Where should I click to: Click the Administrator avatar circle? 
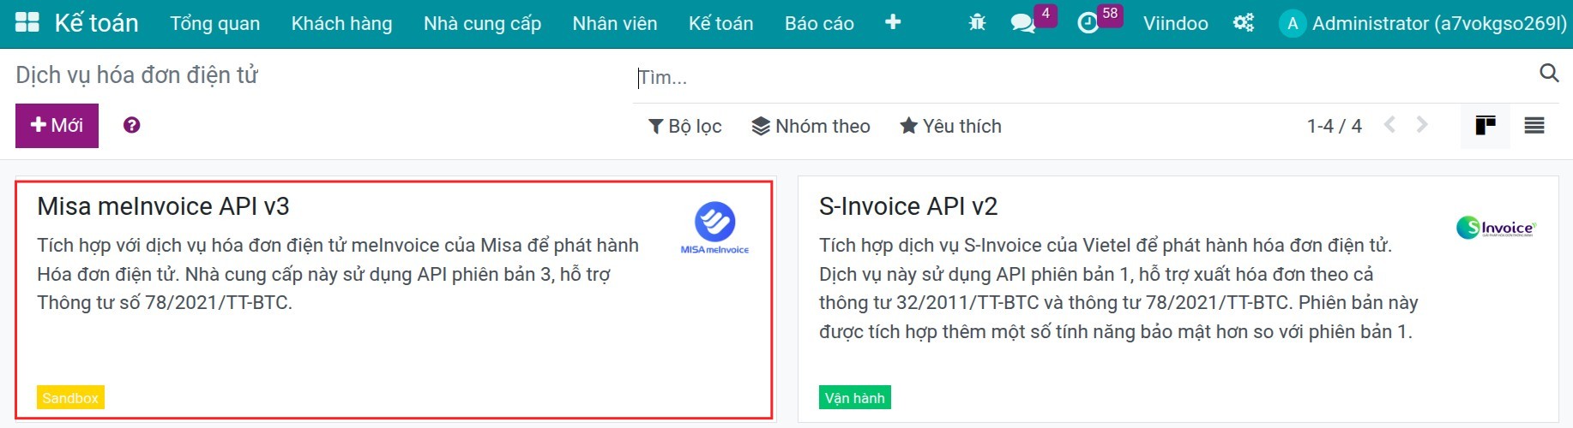point(1292,24)
